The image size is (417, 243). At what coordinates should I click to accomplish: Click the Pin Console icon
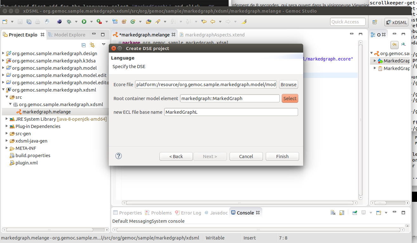355,213
